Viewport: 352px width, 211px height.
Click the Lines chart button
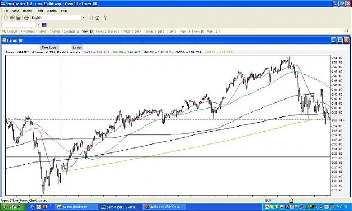pos(77,47)
